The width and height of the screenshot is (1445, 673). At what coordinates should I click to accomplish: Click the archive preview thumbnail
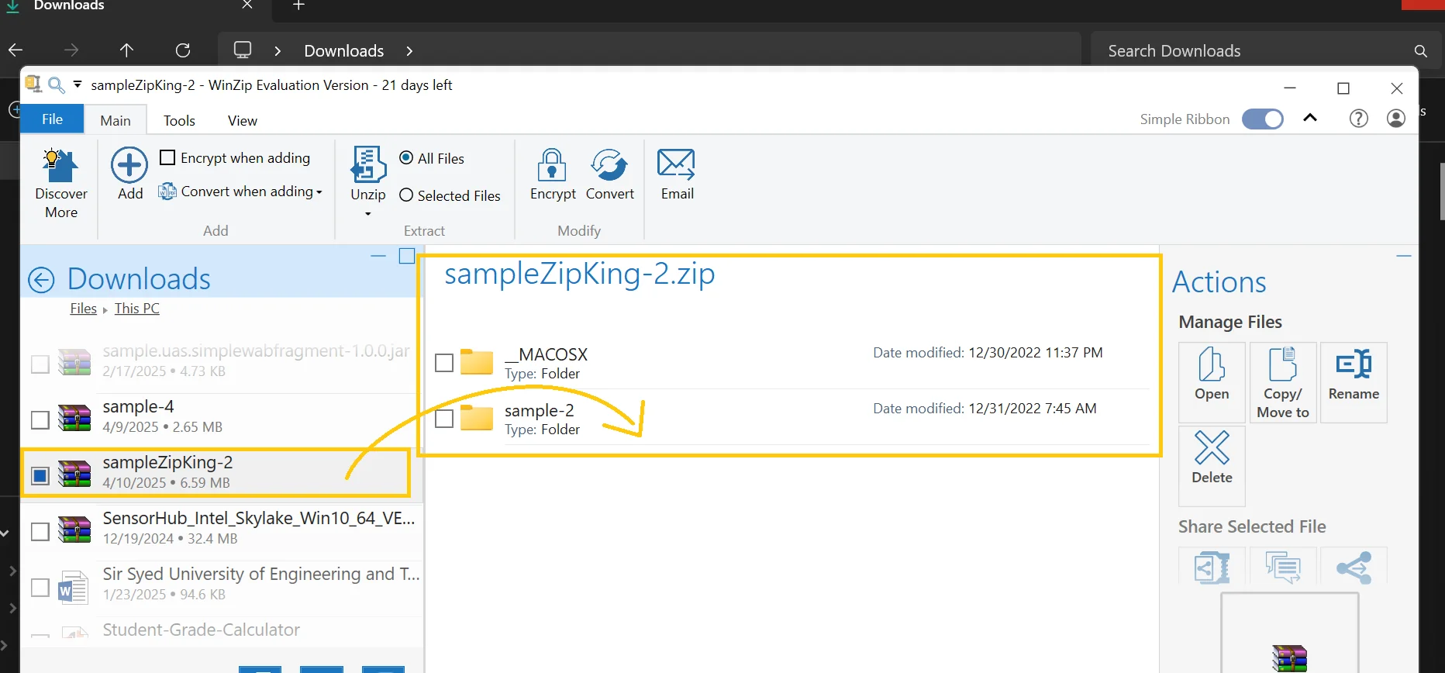pos(1289,633)
